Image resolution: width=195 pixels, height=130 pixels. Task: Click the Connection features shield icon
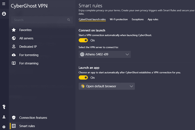pyautogui.click(x=14, y=118)
